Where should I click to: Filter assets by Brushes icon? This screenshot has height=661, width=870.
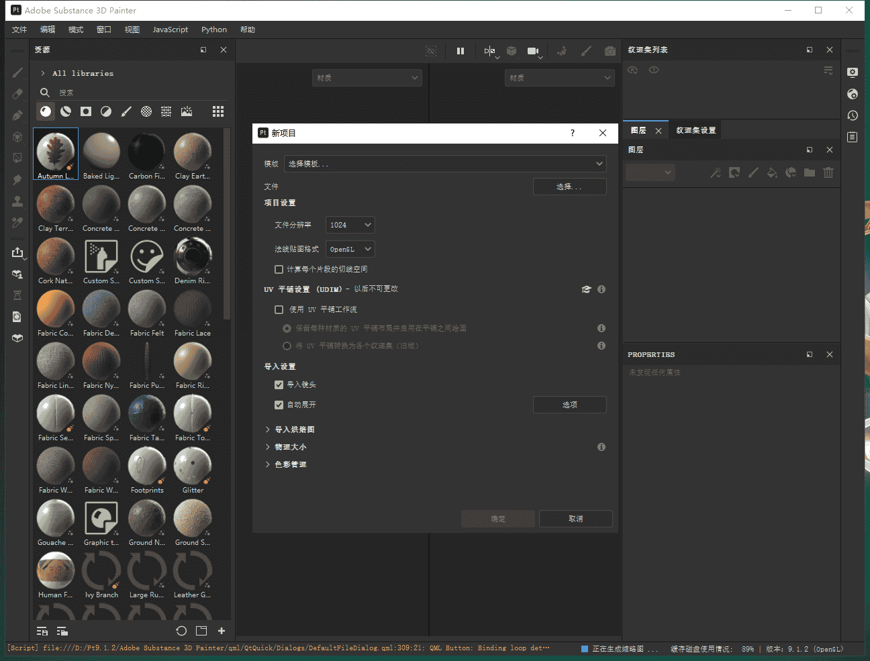(126, 111)
